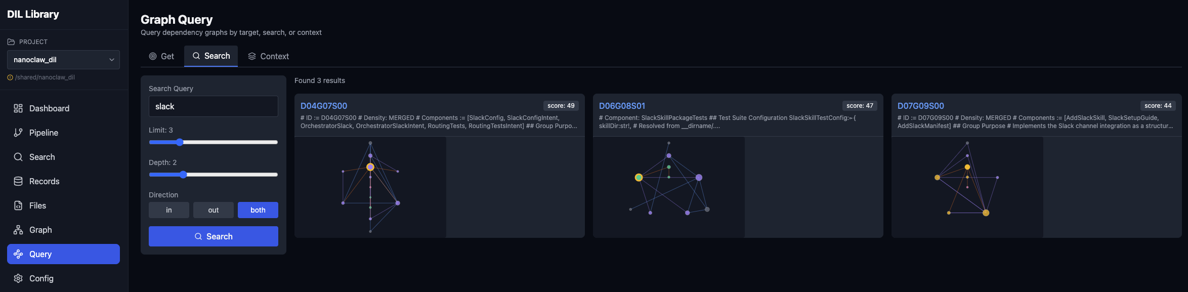This screenshot has height=292, width=1188.
Task: Set direction to in
Action: (168, 210)
